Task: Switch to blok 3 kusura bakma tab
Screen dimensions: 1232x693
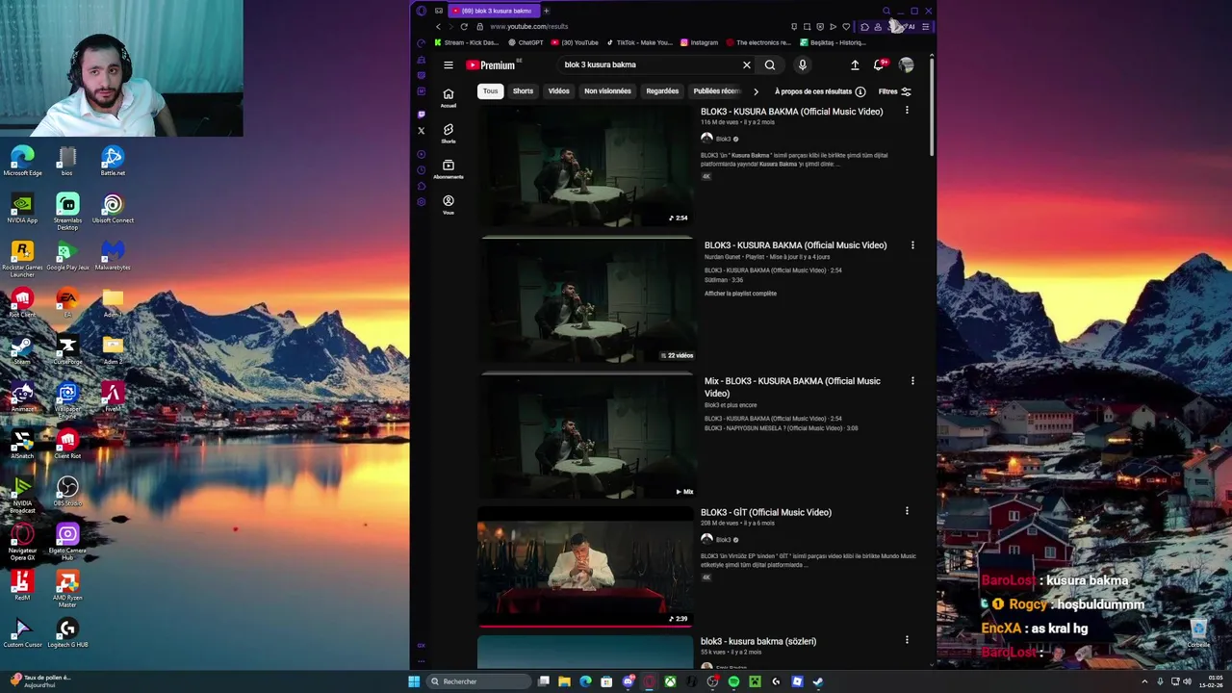Action: 495,11
